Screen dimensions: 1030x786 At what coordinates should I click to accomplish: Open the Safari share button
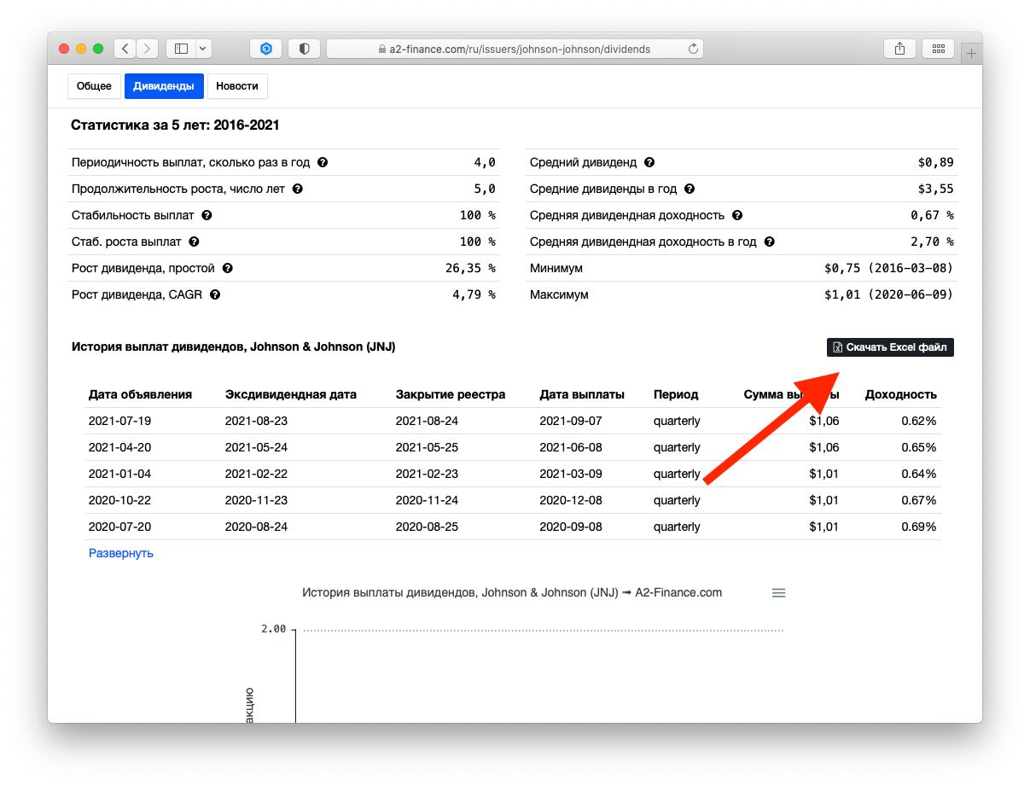click(899, 49)
